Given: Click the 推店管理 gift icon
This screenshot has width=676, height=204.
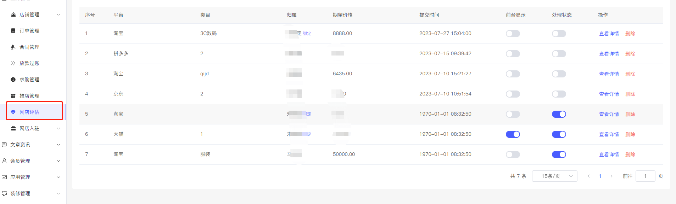Looking at the screenshot, I should point(13,96).
